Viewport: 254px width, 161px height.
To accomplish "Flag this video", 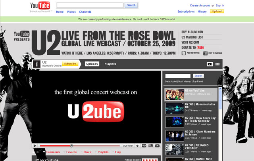I will point(117,152).
